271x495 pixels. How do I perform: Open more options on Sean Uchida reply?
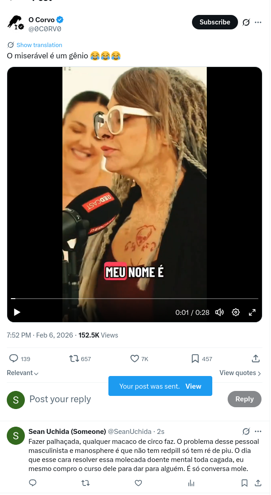[258, 432]
